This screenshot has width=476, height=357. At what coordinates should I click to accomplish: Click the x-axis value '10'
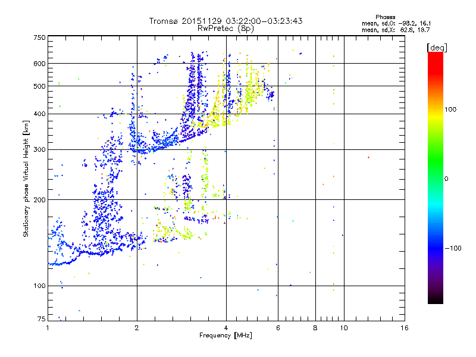[x=344, y=328]
